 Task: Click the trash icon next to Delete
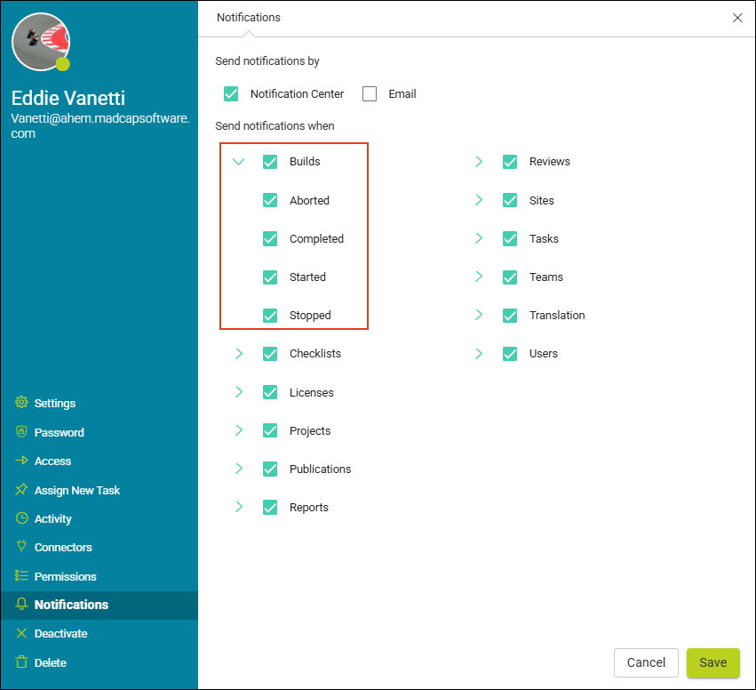pos(21,662)
